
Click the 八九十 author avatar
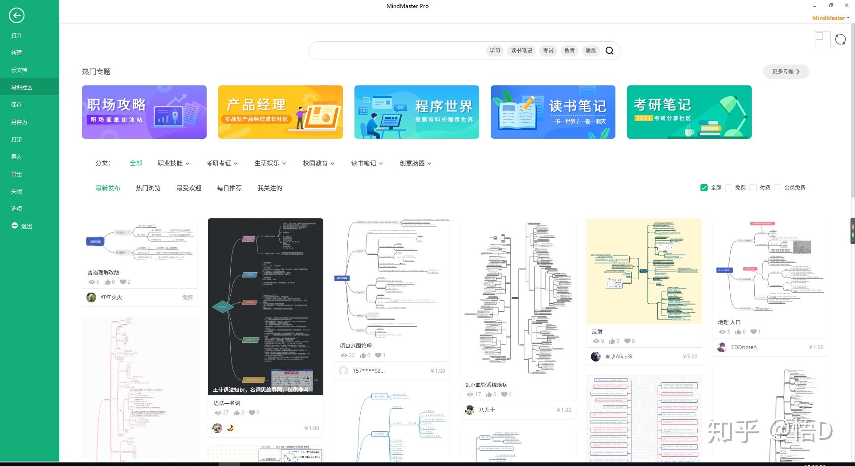469,410
